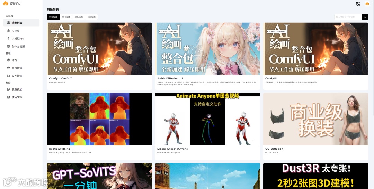The width and height of the screenshot is (374, 189).
Task: Click the black search button icon
Action: [x=365, y=17]
